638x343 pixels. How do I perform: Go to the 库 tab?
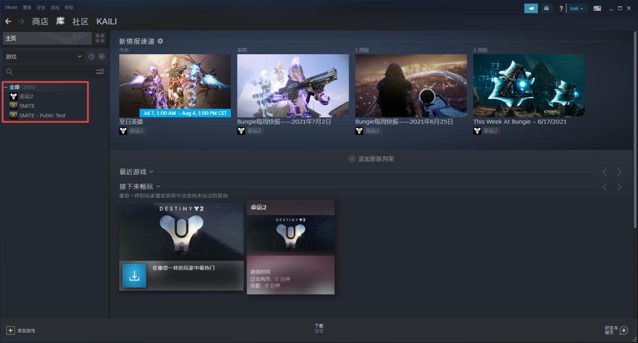point(61,21)
